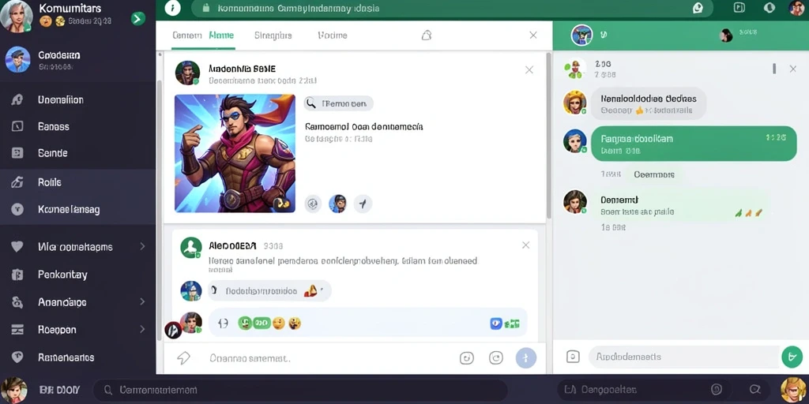809x404 pixels.
Task: Open Eanass in the sidebar
Action: [77, 126]
